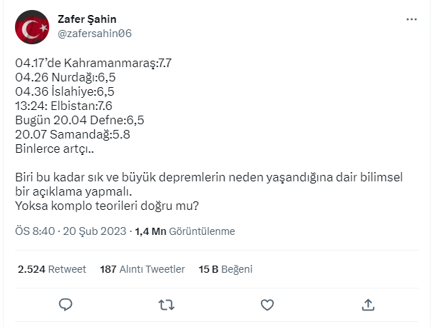Open the Zafer Şahin display name link
Screen dimensions: 442x327
pyautogui.click(x=86, y=19)
